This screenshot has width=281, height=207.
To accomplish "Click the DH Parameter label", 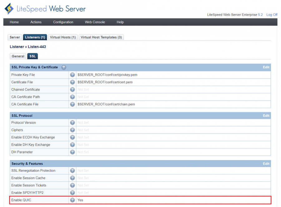I will click(x=22, y=152).
